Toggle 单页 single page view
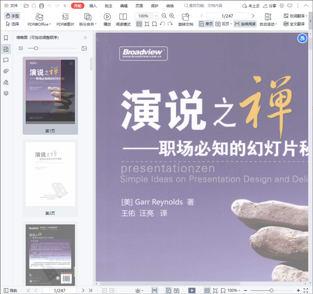313x294 pixels. coord(206,24)
